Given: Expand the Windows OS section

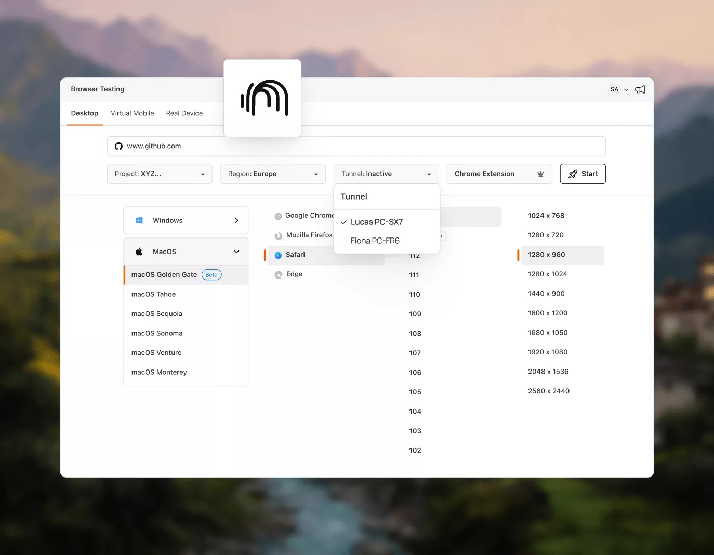Looking at the screenshot, I should [186, 220].
